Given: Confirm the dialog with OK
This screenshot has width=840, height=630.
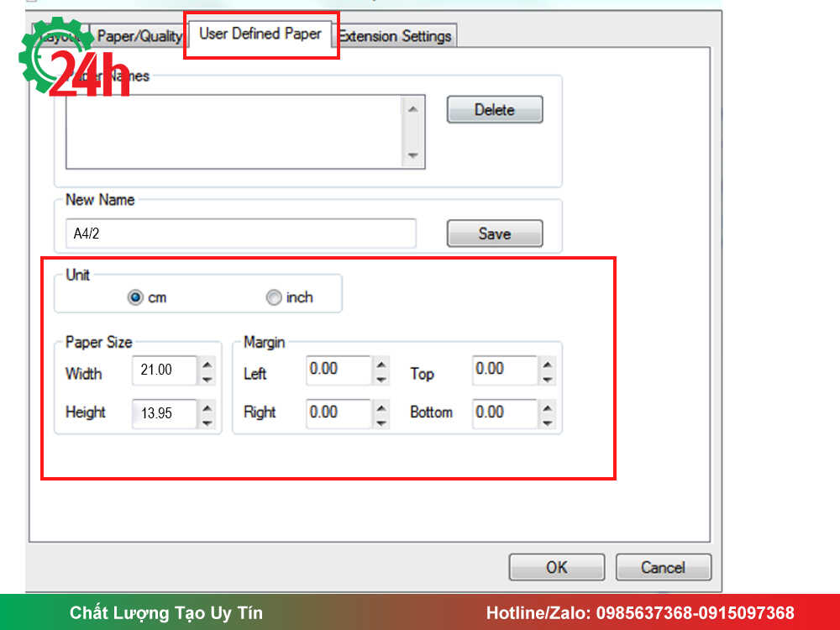Looking at the screenshot, I should click(x=557, y=567).
